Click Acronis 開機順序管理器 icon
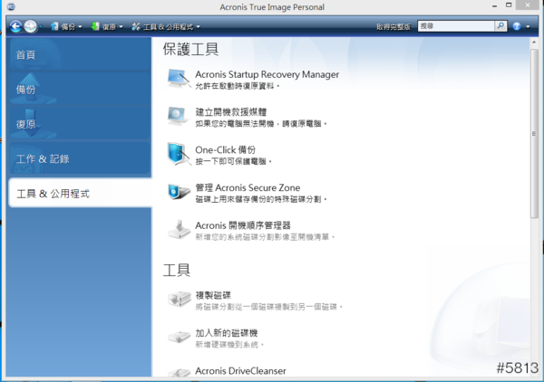This screenshot has width=544, height=382. [x=179, y=229]
